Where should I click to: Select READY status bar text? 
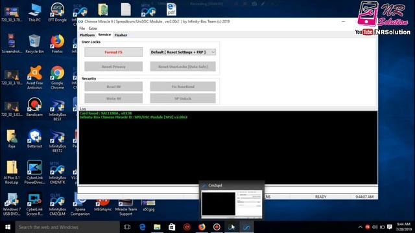(320, 197)
